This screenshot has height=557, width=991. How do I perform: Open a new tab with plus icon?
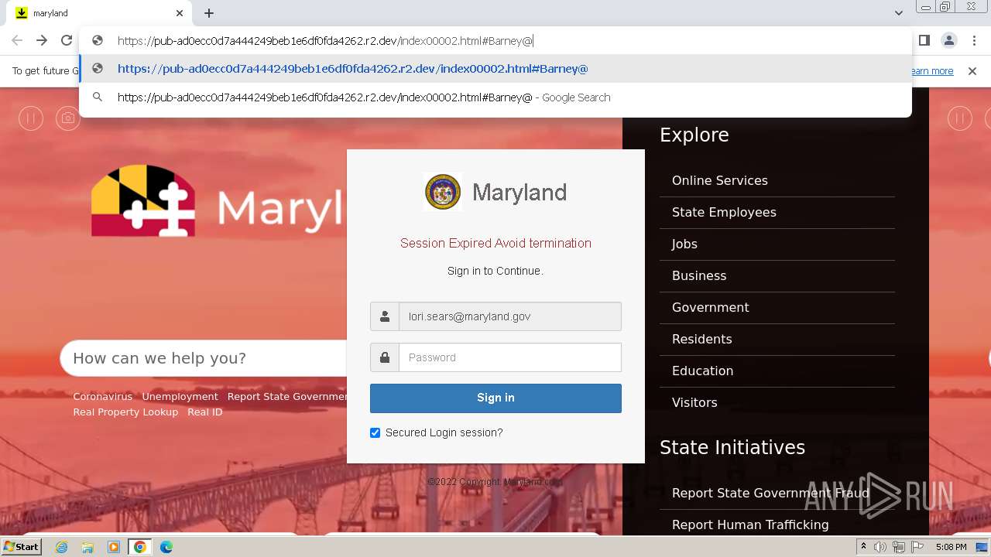pyautogui.click(x=209, y=13)
